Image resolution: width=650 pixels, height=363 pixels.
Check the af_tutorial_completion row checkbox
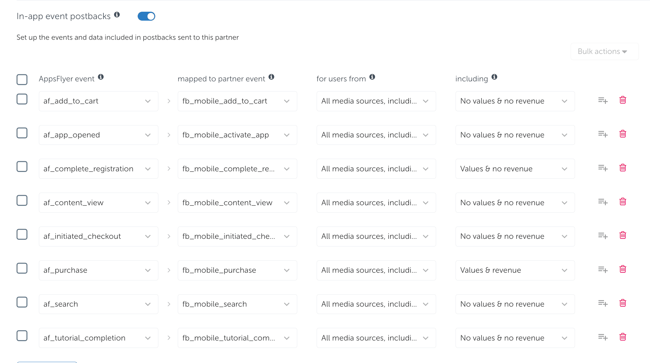[22, 336]
